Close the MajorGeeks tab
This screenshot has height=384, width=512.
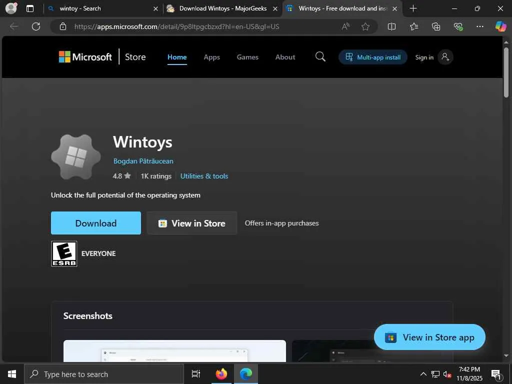coord(275,9)
